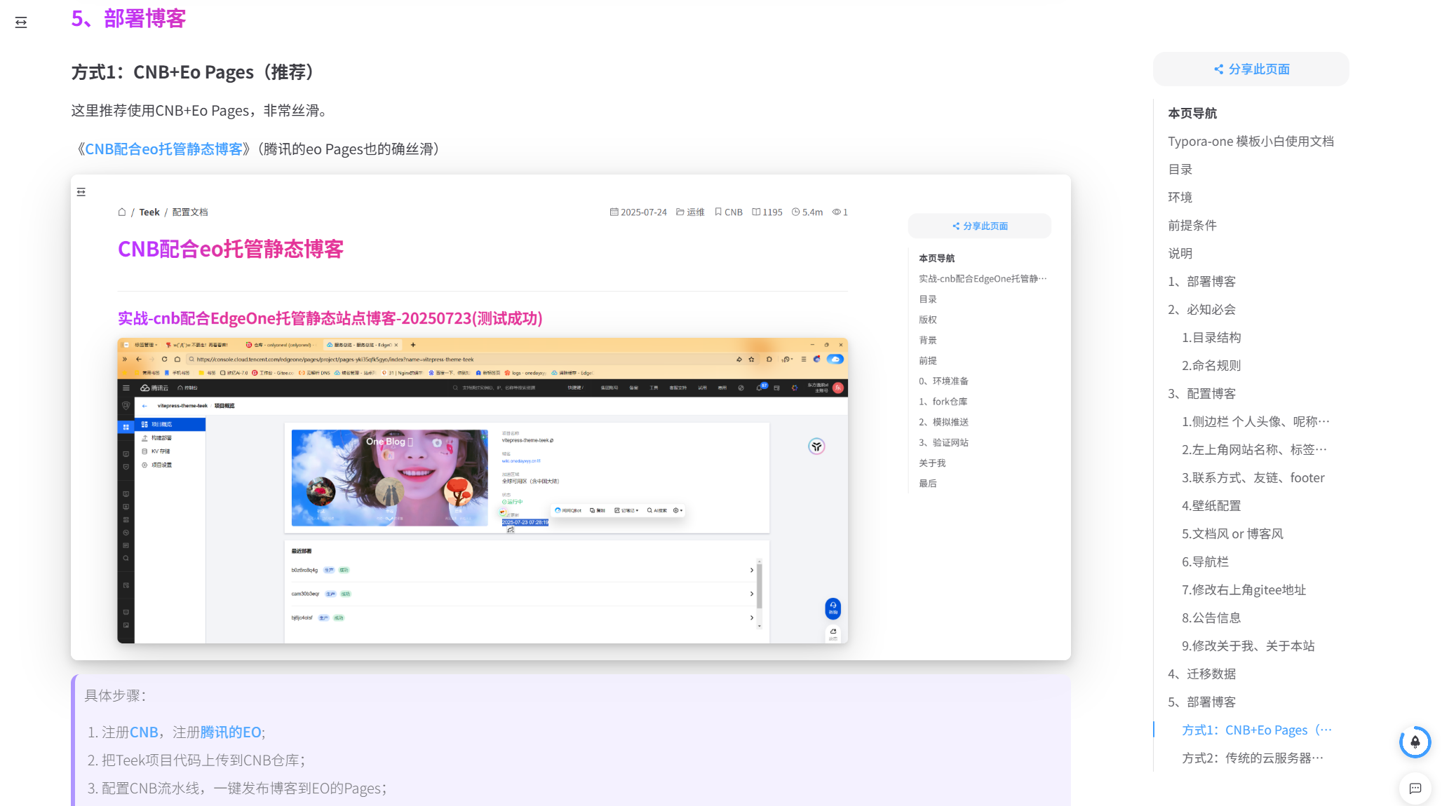Open the CNB配合eo托管静态博客 link
Image resolution: width=1442 pixels, height=806 pixels.
[x=163, y=149]
